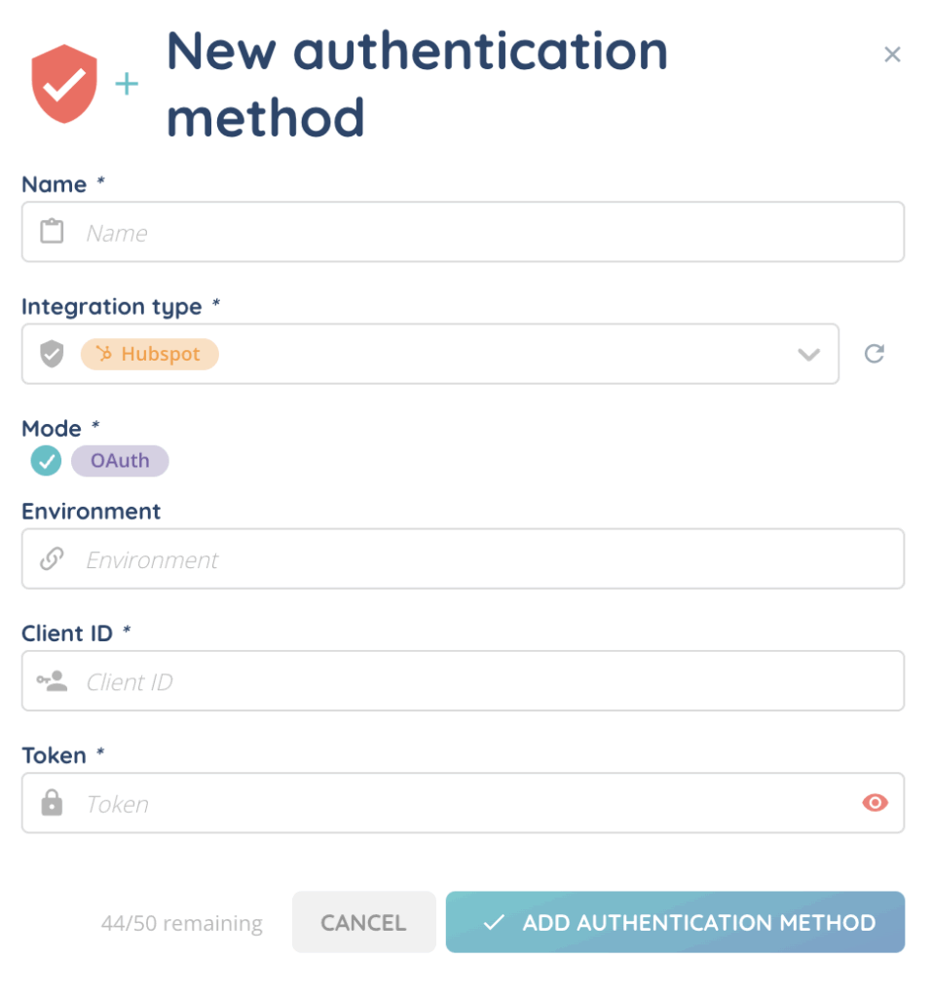The width and height of the screenshot is (932, 998).
Task: Click the gray shield icon in Integration type
Action: pos(52,354)
